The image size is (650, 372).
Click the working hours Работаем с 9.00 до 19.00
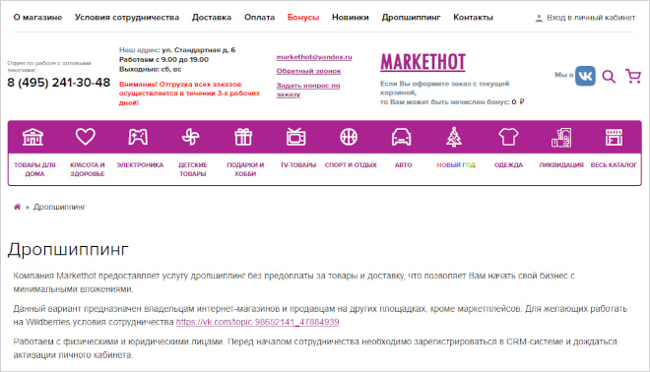tap(163, 59)
